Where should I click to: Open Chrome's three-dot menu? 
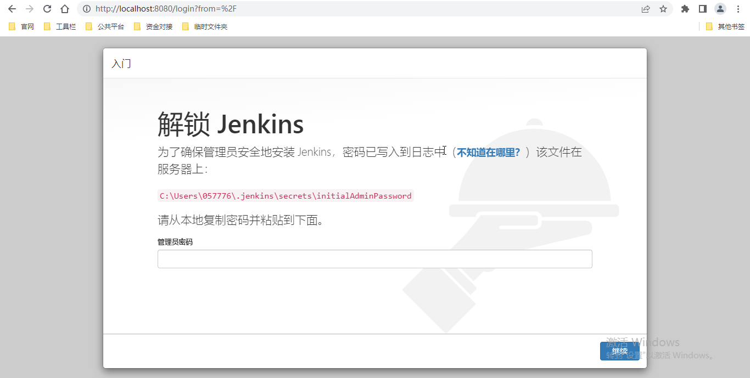737,9
